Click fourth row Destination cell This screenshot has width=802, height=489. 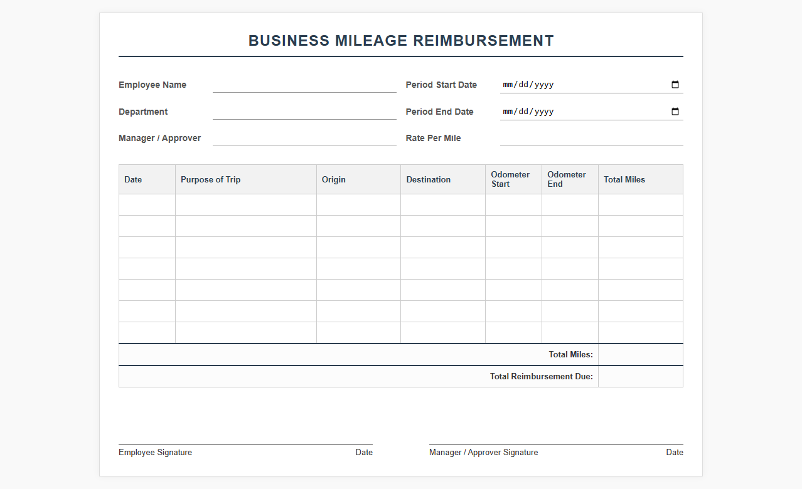(x=443, y=269)
